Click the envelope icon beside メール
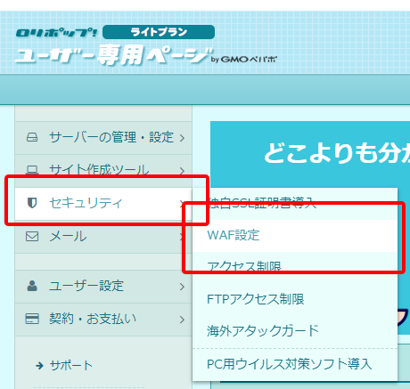 click(32, 237)
